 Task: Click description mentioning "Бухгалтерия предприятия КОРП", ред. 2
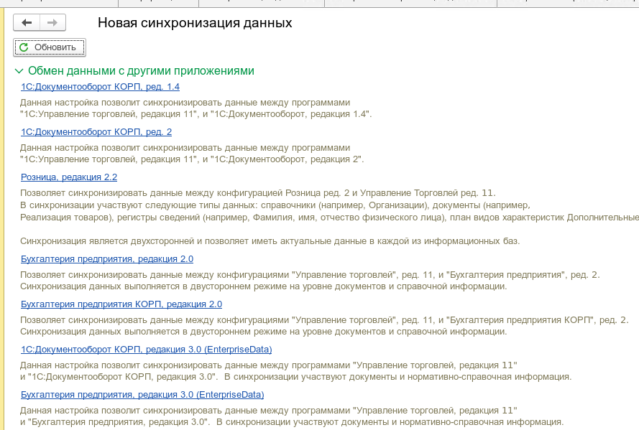[x=324, y=326]
